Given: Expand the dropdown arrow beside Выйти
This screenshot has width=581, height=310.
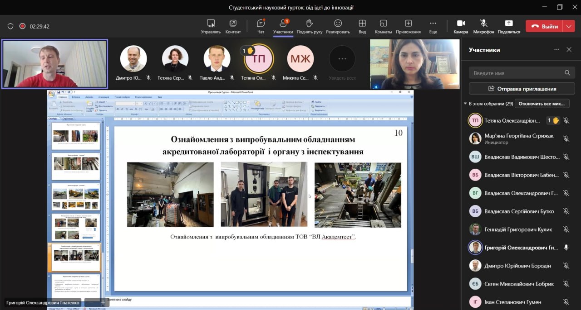Looking at the screenshot, I should 569,26.
